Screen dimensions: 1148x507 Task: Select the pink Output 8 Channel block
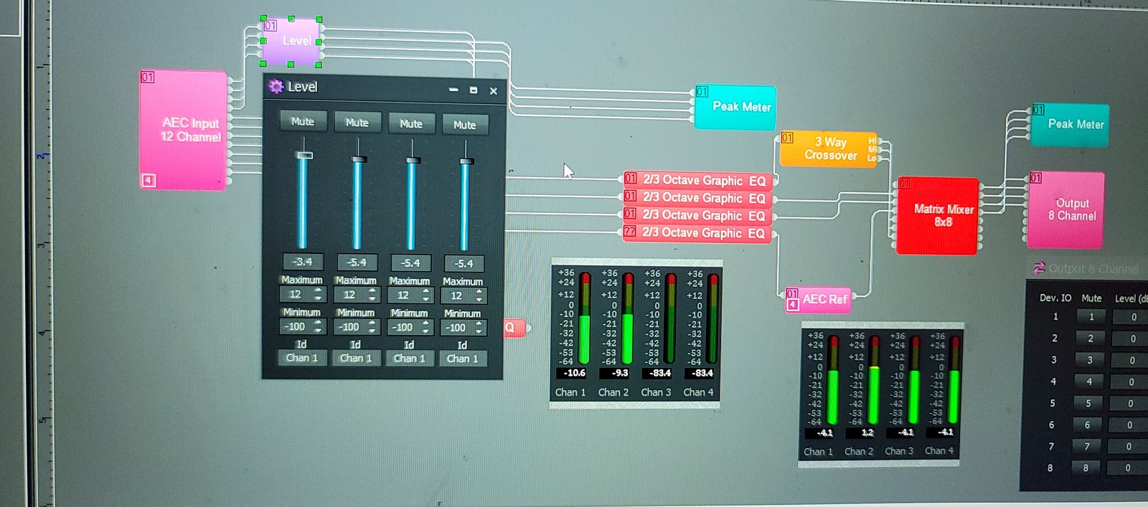(1066, 209)
